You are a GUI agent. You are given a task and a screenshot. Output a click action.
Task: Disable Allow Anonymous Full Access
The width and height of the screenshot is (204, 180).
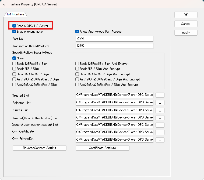click(x=77, y=32)
